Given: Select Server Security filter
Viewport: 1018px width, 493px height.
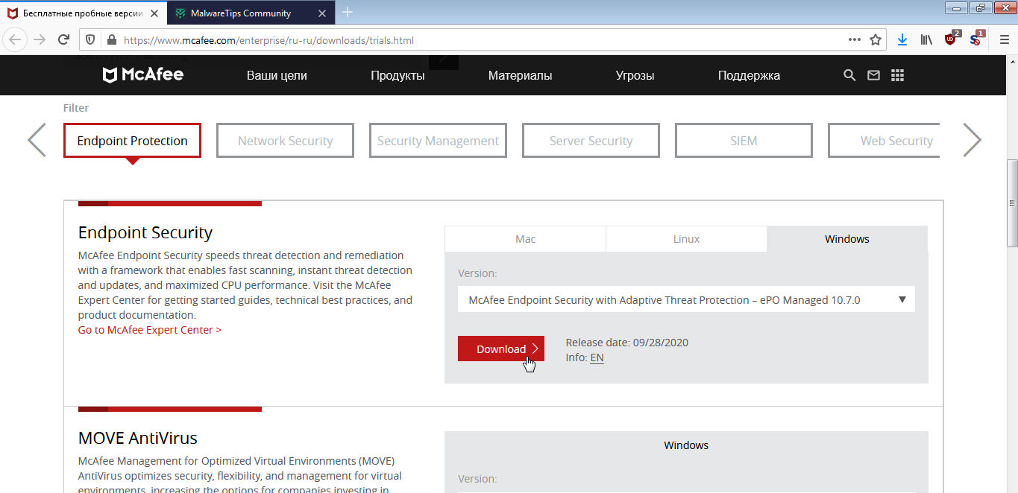Looking at the screenshot, I should click(591, 141).
